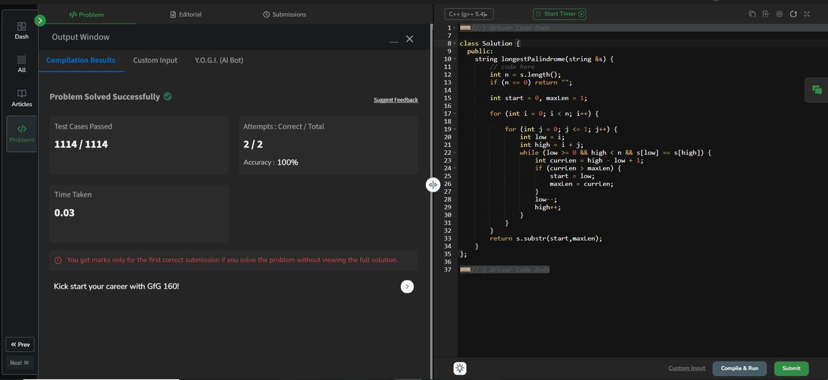Collapse class Solution fold at line 8
This screenshot has width=828, height=380.
(453, 43)
